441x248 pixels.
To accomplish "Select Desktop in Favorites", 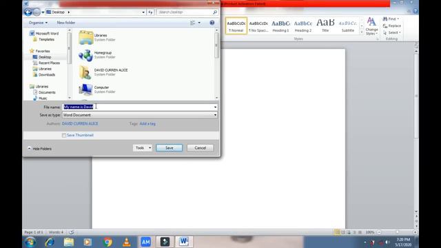I will tap(45, 57).
